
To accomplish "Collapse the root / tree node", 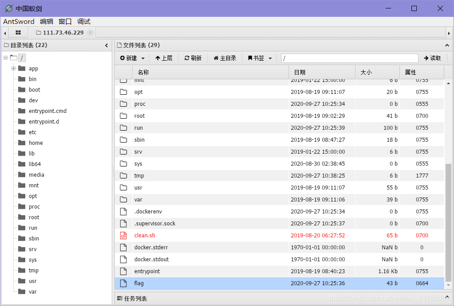I will pos(5,58).
